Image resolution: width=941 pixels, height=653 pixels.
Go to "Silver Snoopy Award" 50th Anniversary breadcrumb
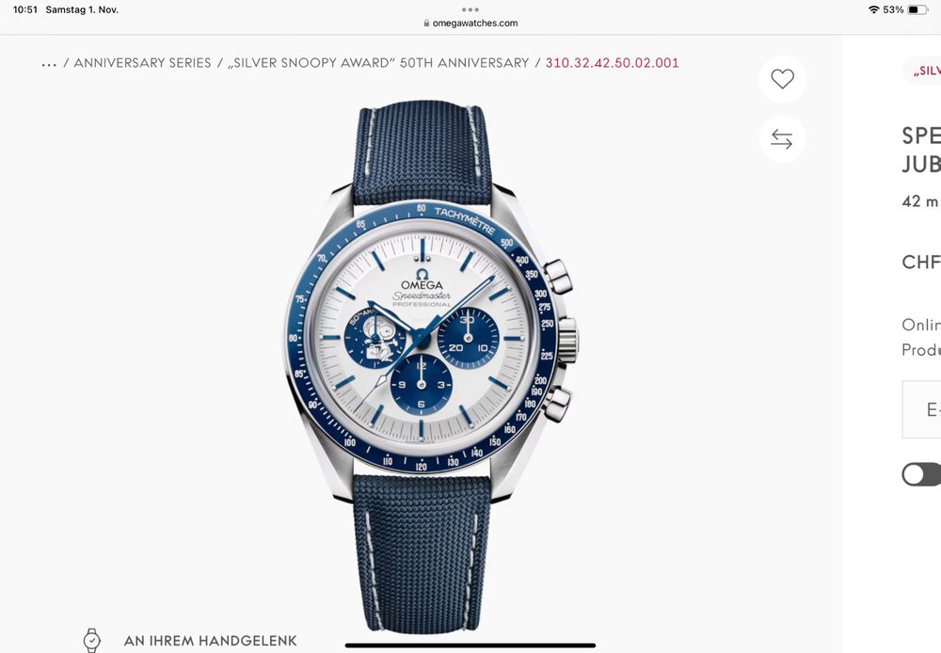[x=378, y=63]
